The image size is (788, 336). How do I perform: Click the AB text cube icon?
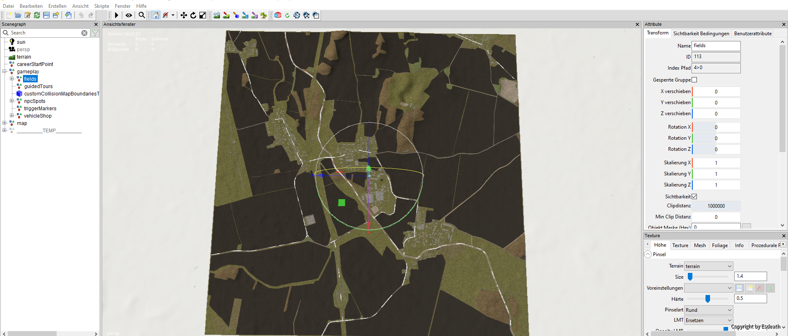(278, 15)
